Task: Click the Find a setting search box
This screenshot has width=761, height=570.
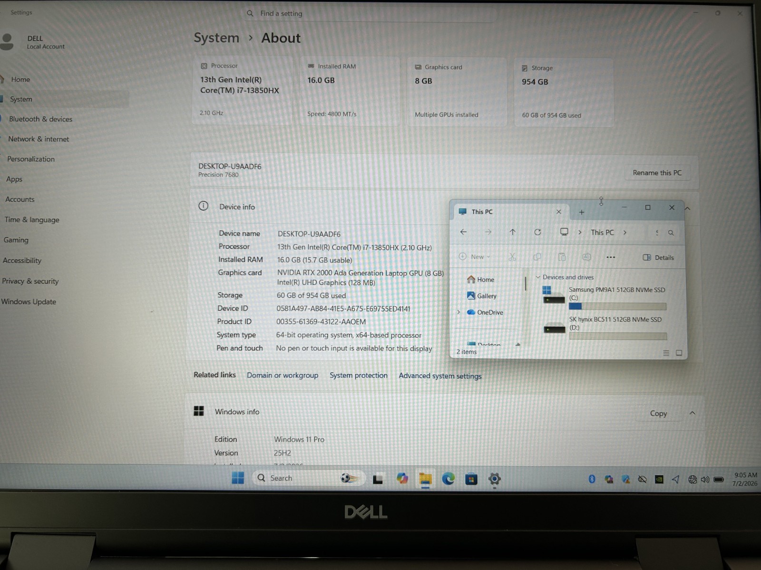Action: (x=371, y=13)
